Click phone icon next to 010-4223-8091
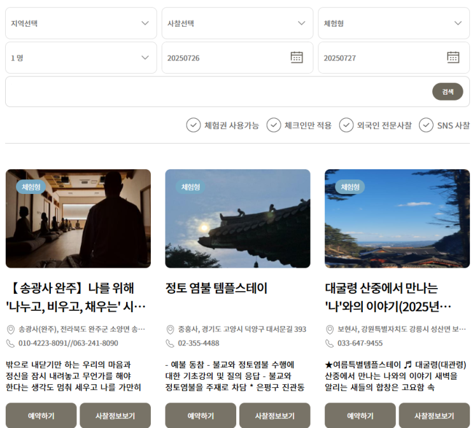Viewport: 473px width, 428px height. [11, 343]
